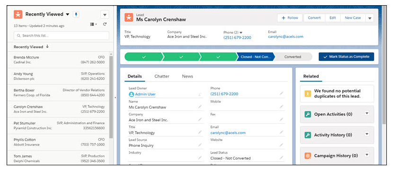
Task: Edit the Lead Source field pencil
Action: (200, 145)
